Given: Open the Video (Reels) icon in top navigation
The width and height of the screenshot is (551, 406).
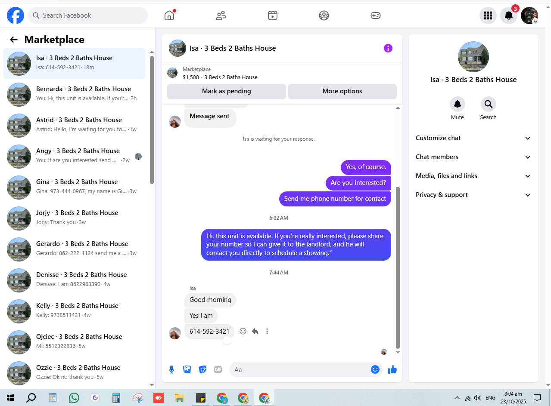Looking at the screenshot, I should (x=272, y=15).
